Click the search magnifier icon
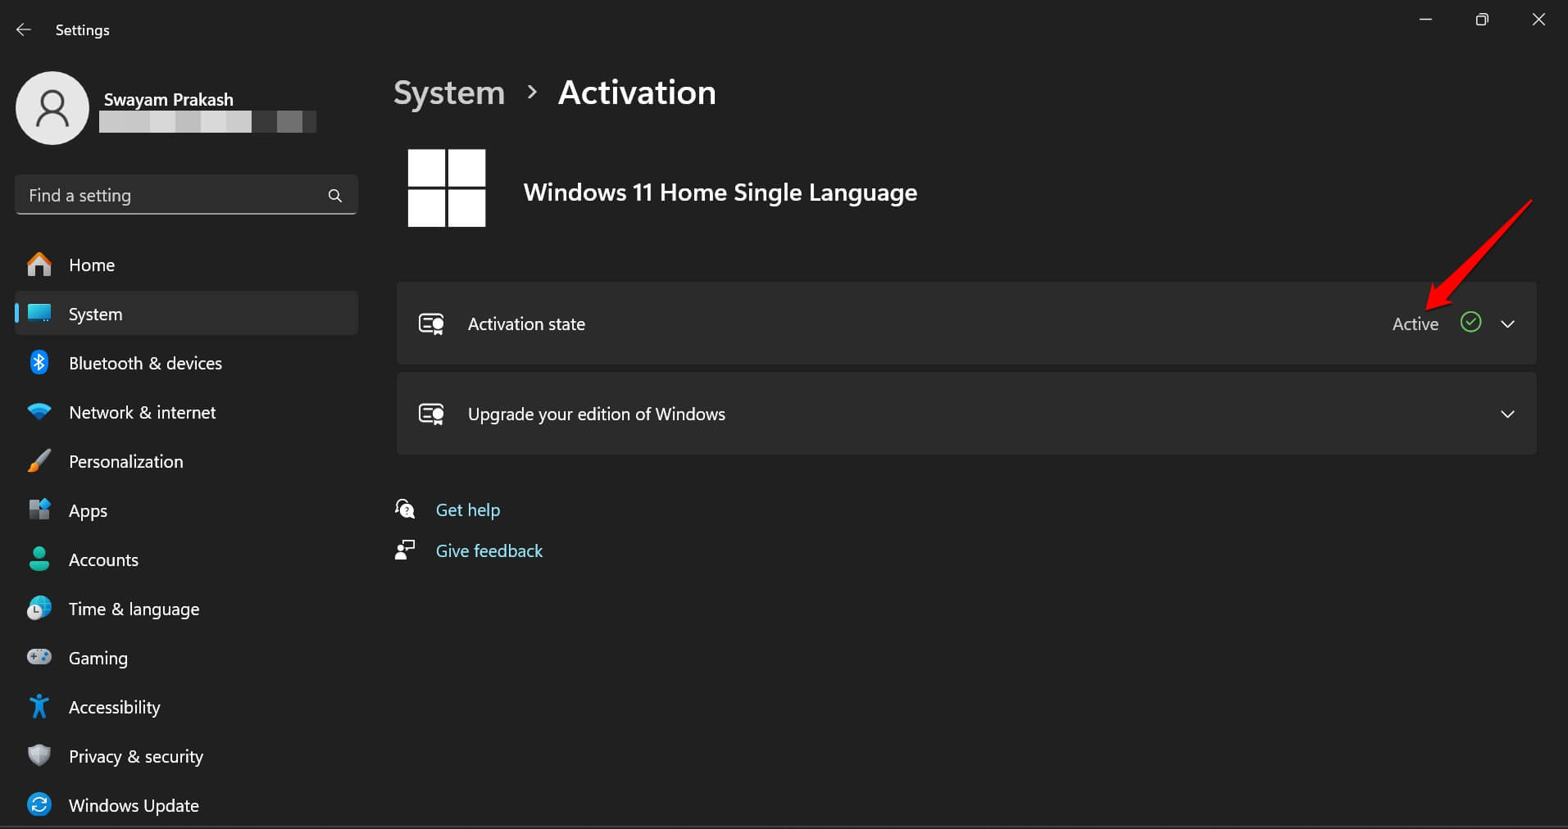Viewport: 1568px width, 829px height. 334,196
